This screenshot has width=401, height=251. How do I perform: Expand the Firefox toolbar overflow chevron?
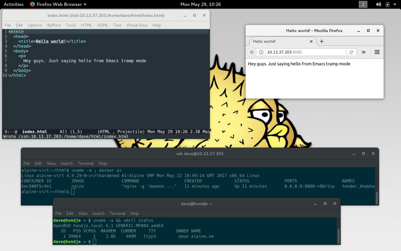[x=364, y=52]
